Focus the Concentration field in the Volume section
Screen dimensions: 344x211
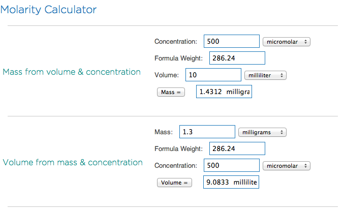[231, 166]
